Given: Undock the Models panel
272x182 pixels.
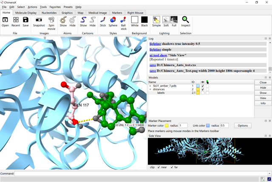Looking at the screenshot, I should point(266,78).
